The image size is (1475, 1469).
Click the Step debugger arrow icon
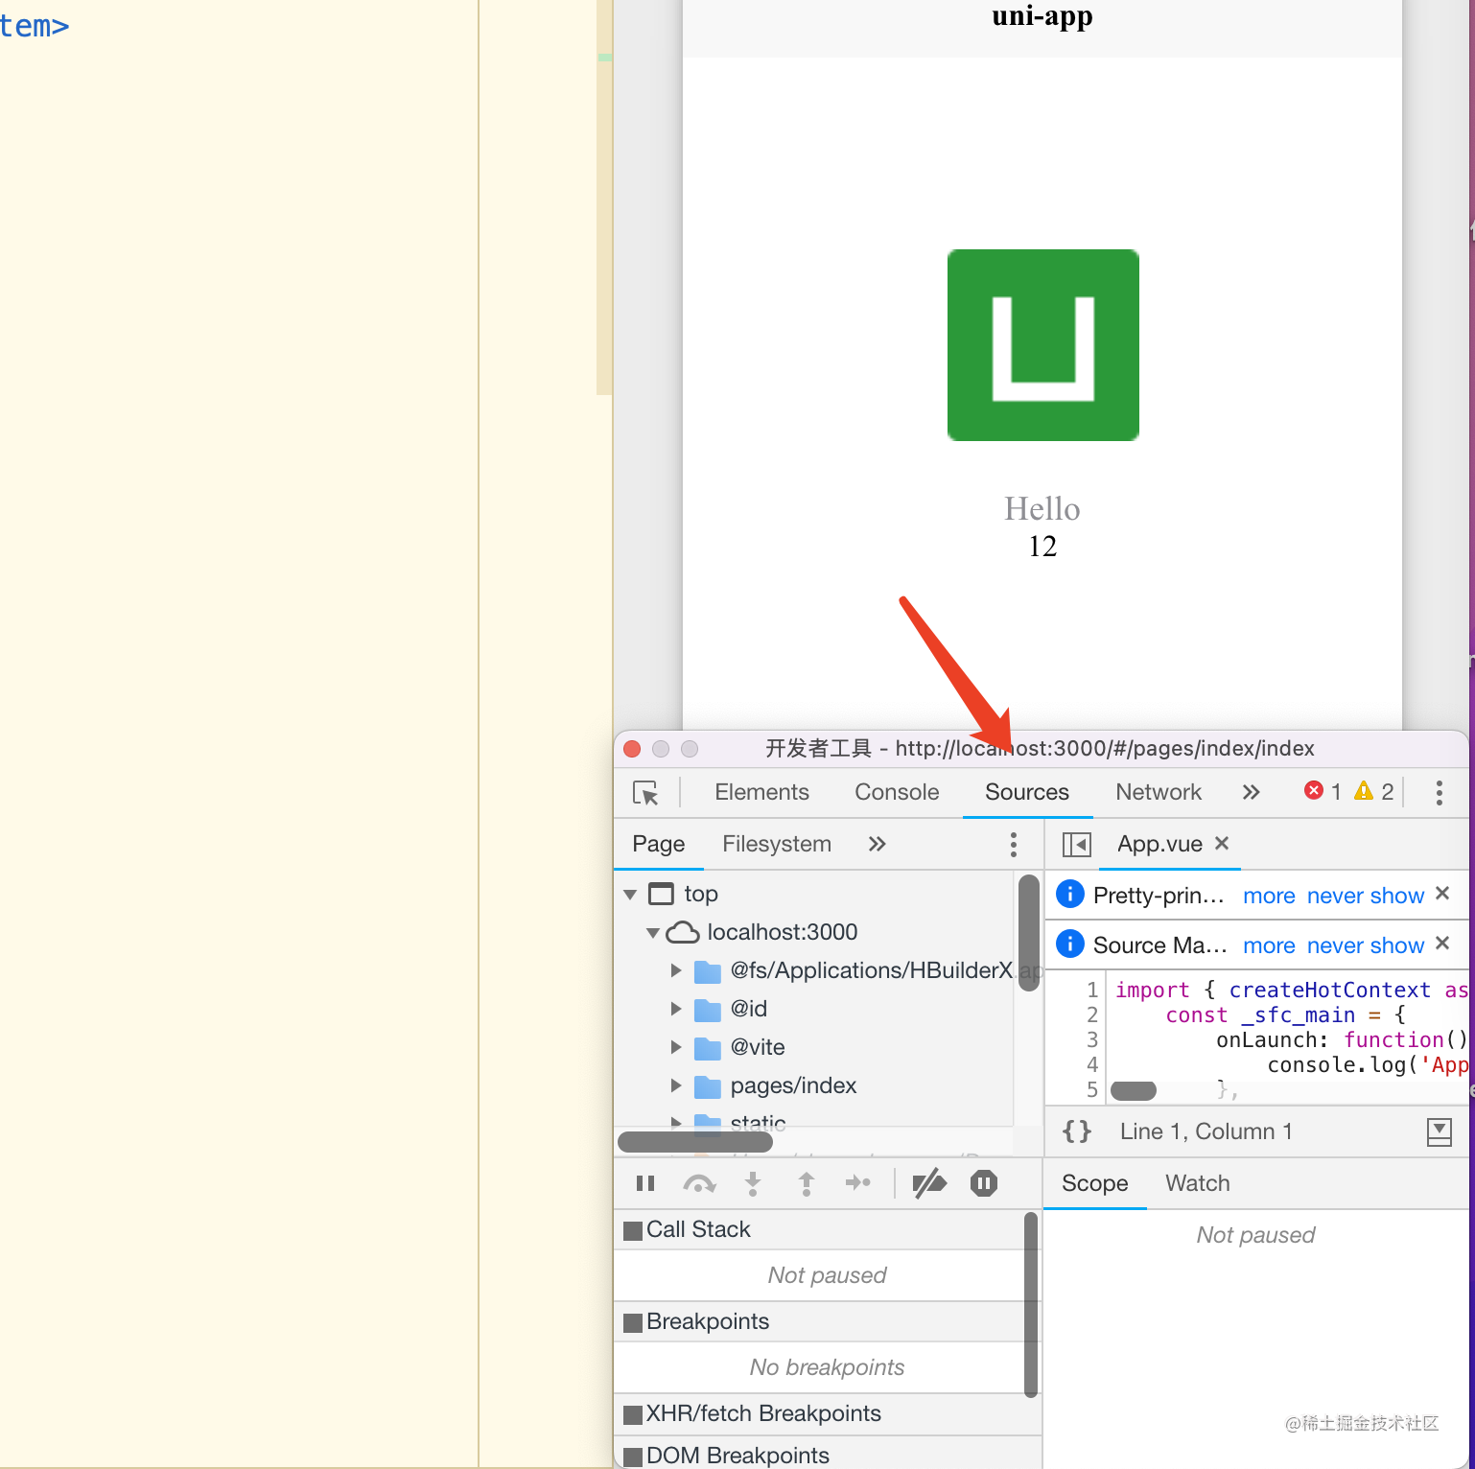point(858,1183)
